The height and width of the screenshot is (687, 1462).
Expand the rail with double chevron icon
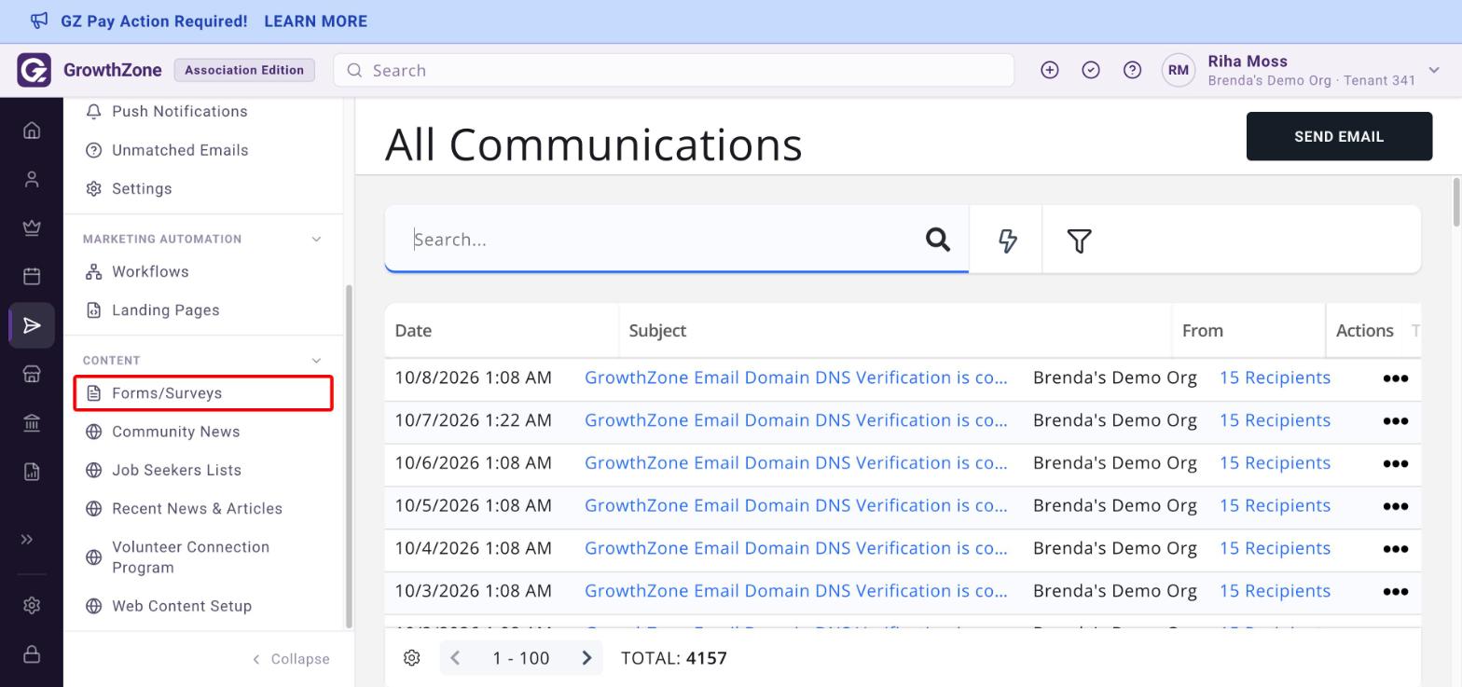click(x=27, y=539)
